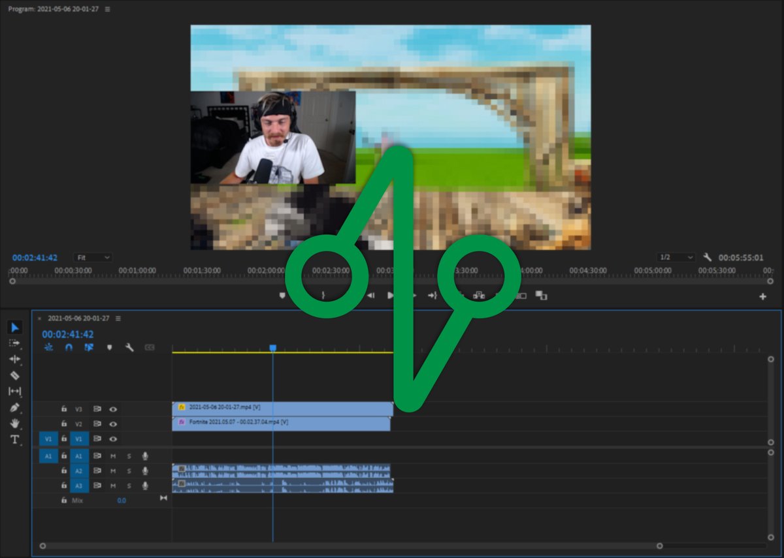Click the timeline playhead timecode 00:02:41:42
The width and height of the screenshot is (784, 558).
tap(67, 334)
